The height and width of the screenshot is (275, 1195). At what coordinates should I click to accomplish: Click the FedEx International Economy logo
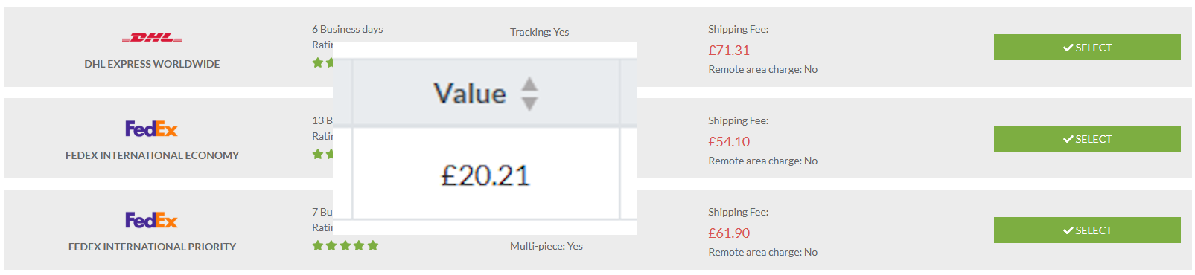coord(151,129)
